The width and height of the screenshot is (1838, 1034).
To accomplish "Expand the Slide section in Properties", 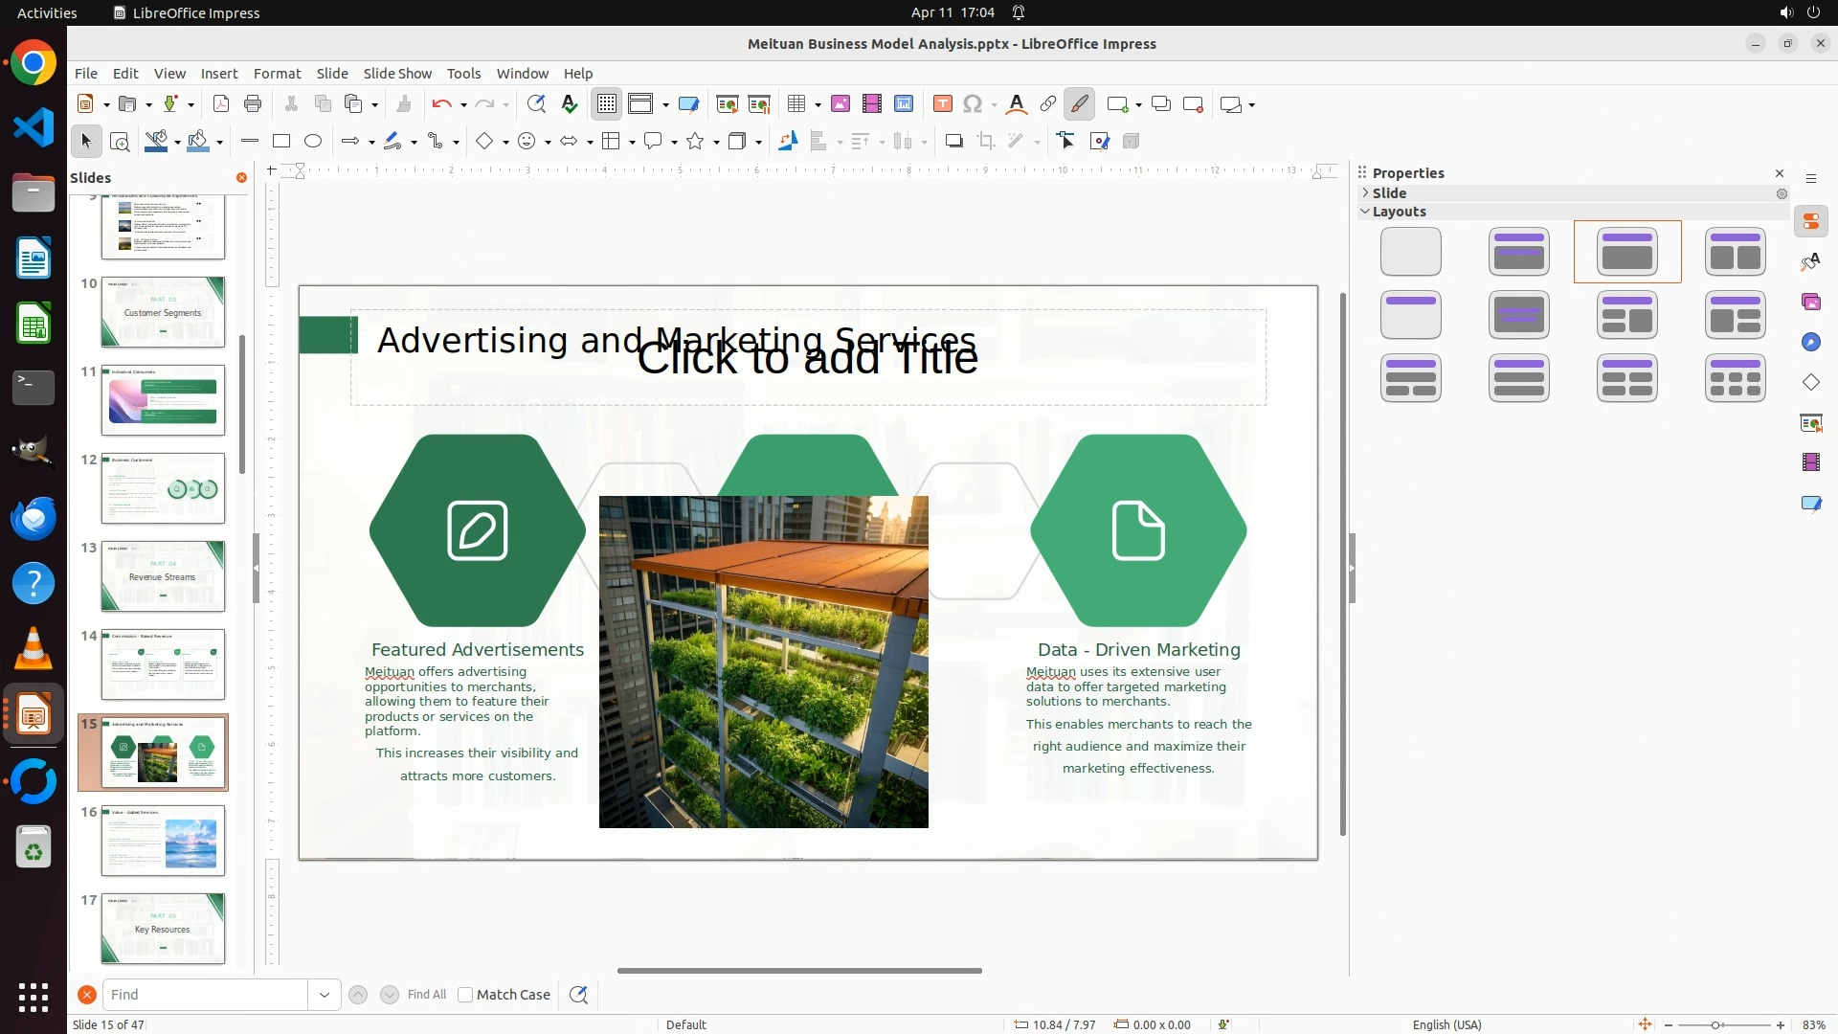I will (x=1389, y=192).
